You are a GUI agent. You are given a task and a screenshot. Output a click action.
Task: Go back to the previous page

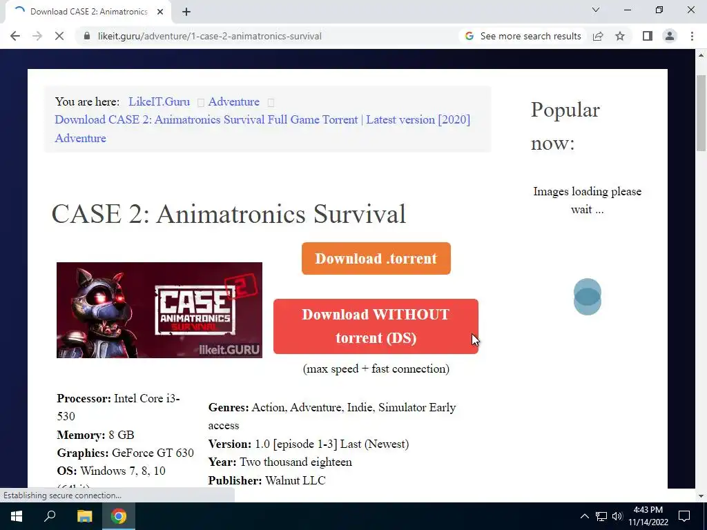click(15, 36)
